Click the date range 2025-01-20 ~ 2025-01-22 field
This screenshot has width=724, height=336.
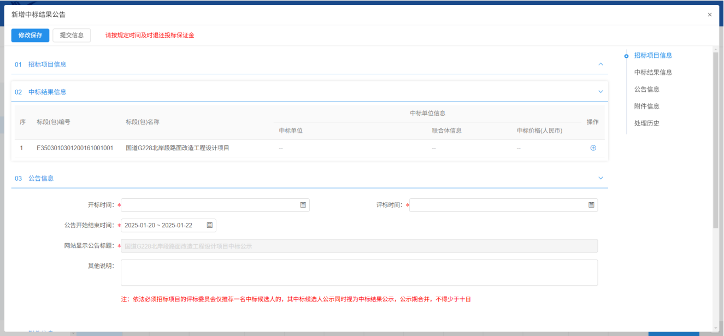tap(161, 225)
